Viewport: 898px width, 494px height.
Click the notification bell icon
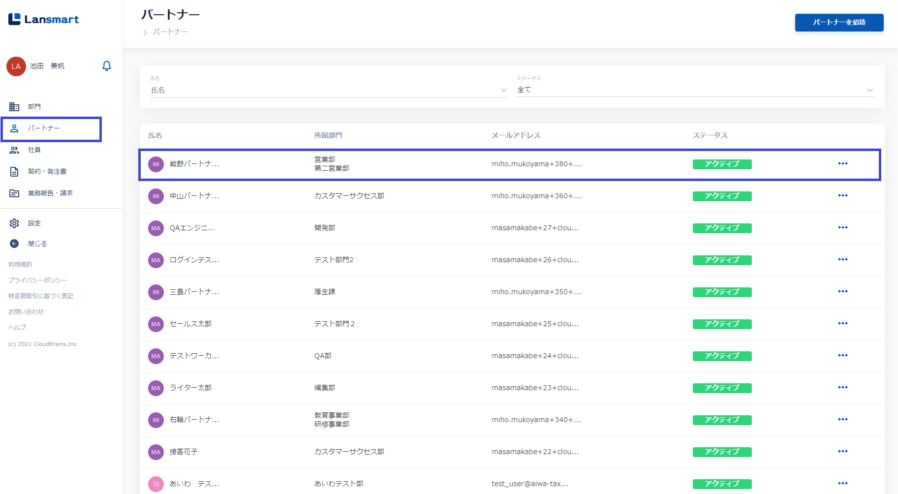[x=106, y=66]
